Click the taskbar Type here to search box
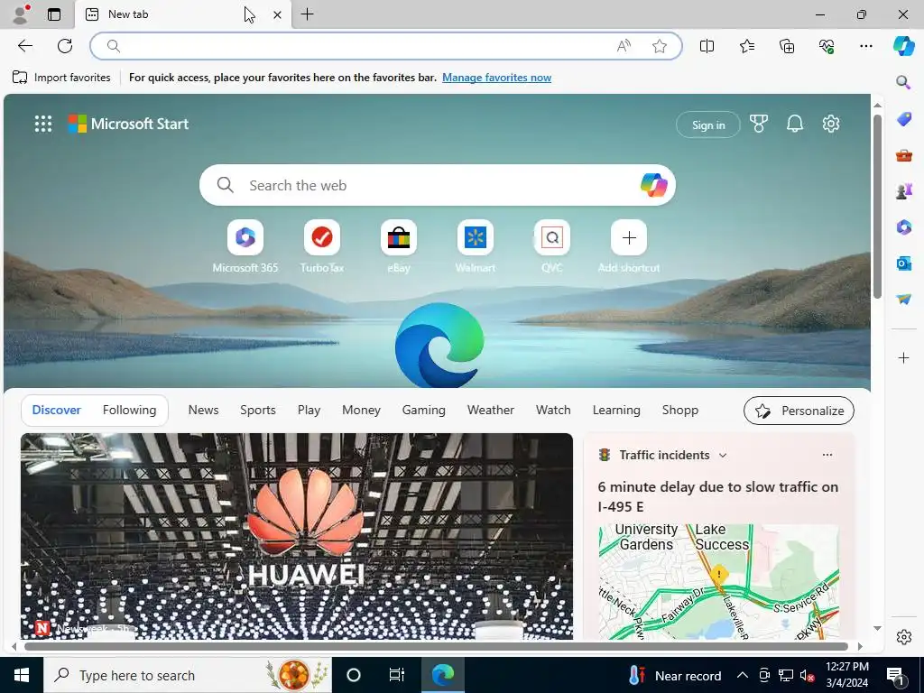Viewport: 924px width, 693px height. [x=188, y=675]
